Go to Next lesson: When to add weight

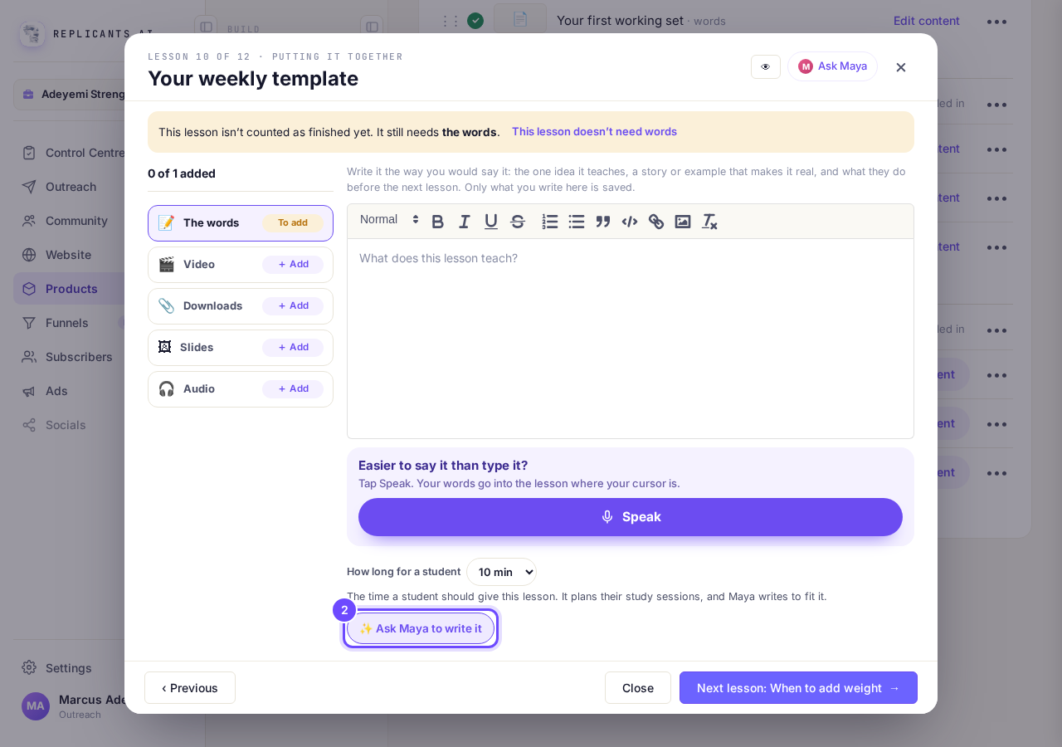[x=798, y=687]
